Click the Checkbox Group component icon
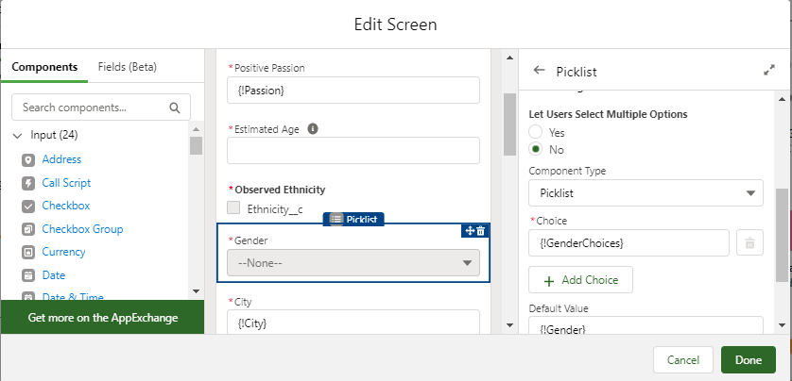This screenshot has height=381, width=792. [x=28, y=229]
